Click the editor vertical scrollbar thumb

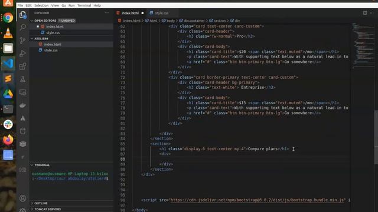click(376, 137)
